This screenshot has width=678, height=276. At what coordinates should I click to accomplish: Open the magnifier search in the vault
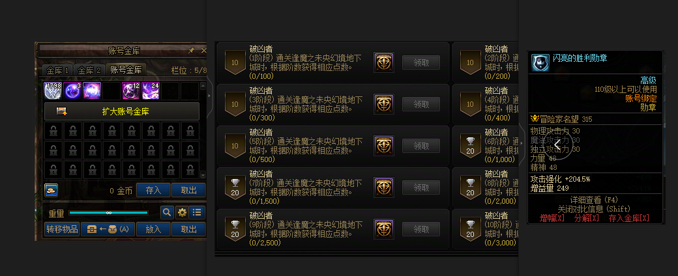168,212
